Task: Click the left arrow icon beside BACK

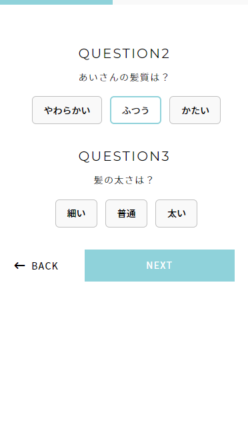Action: (x=19, y=266)
